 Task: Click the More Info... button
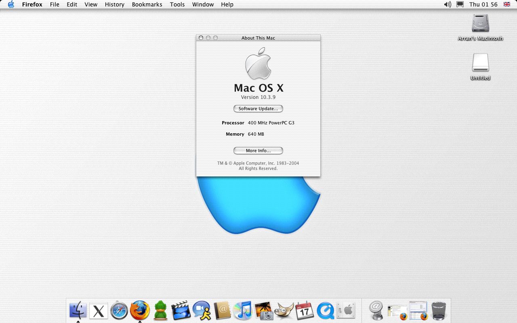[258, 151]
